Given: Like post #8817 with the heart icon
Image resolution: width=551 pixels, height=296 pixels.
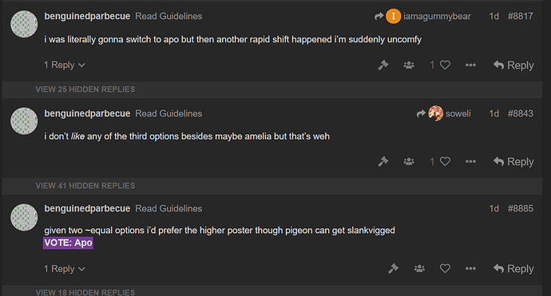Looking at the screenshot, I should click(x=445, y=65).
